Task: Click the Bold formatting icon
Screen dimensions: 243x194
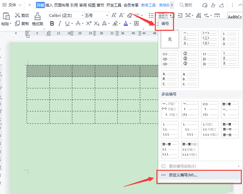Action: point(52,24)
